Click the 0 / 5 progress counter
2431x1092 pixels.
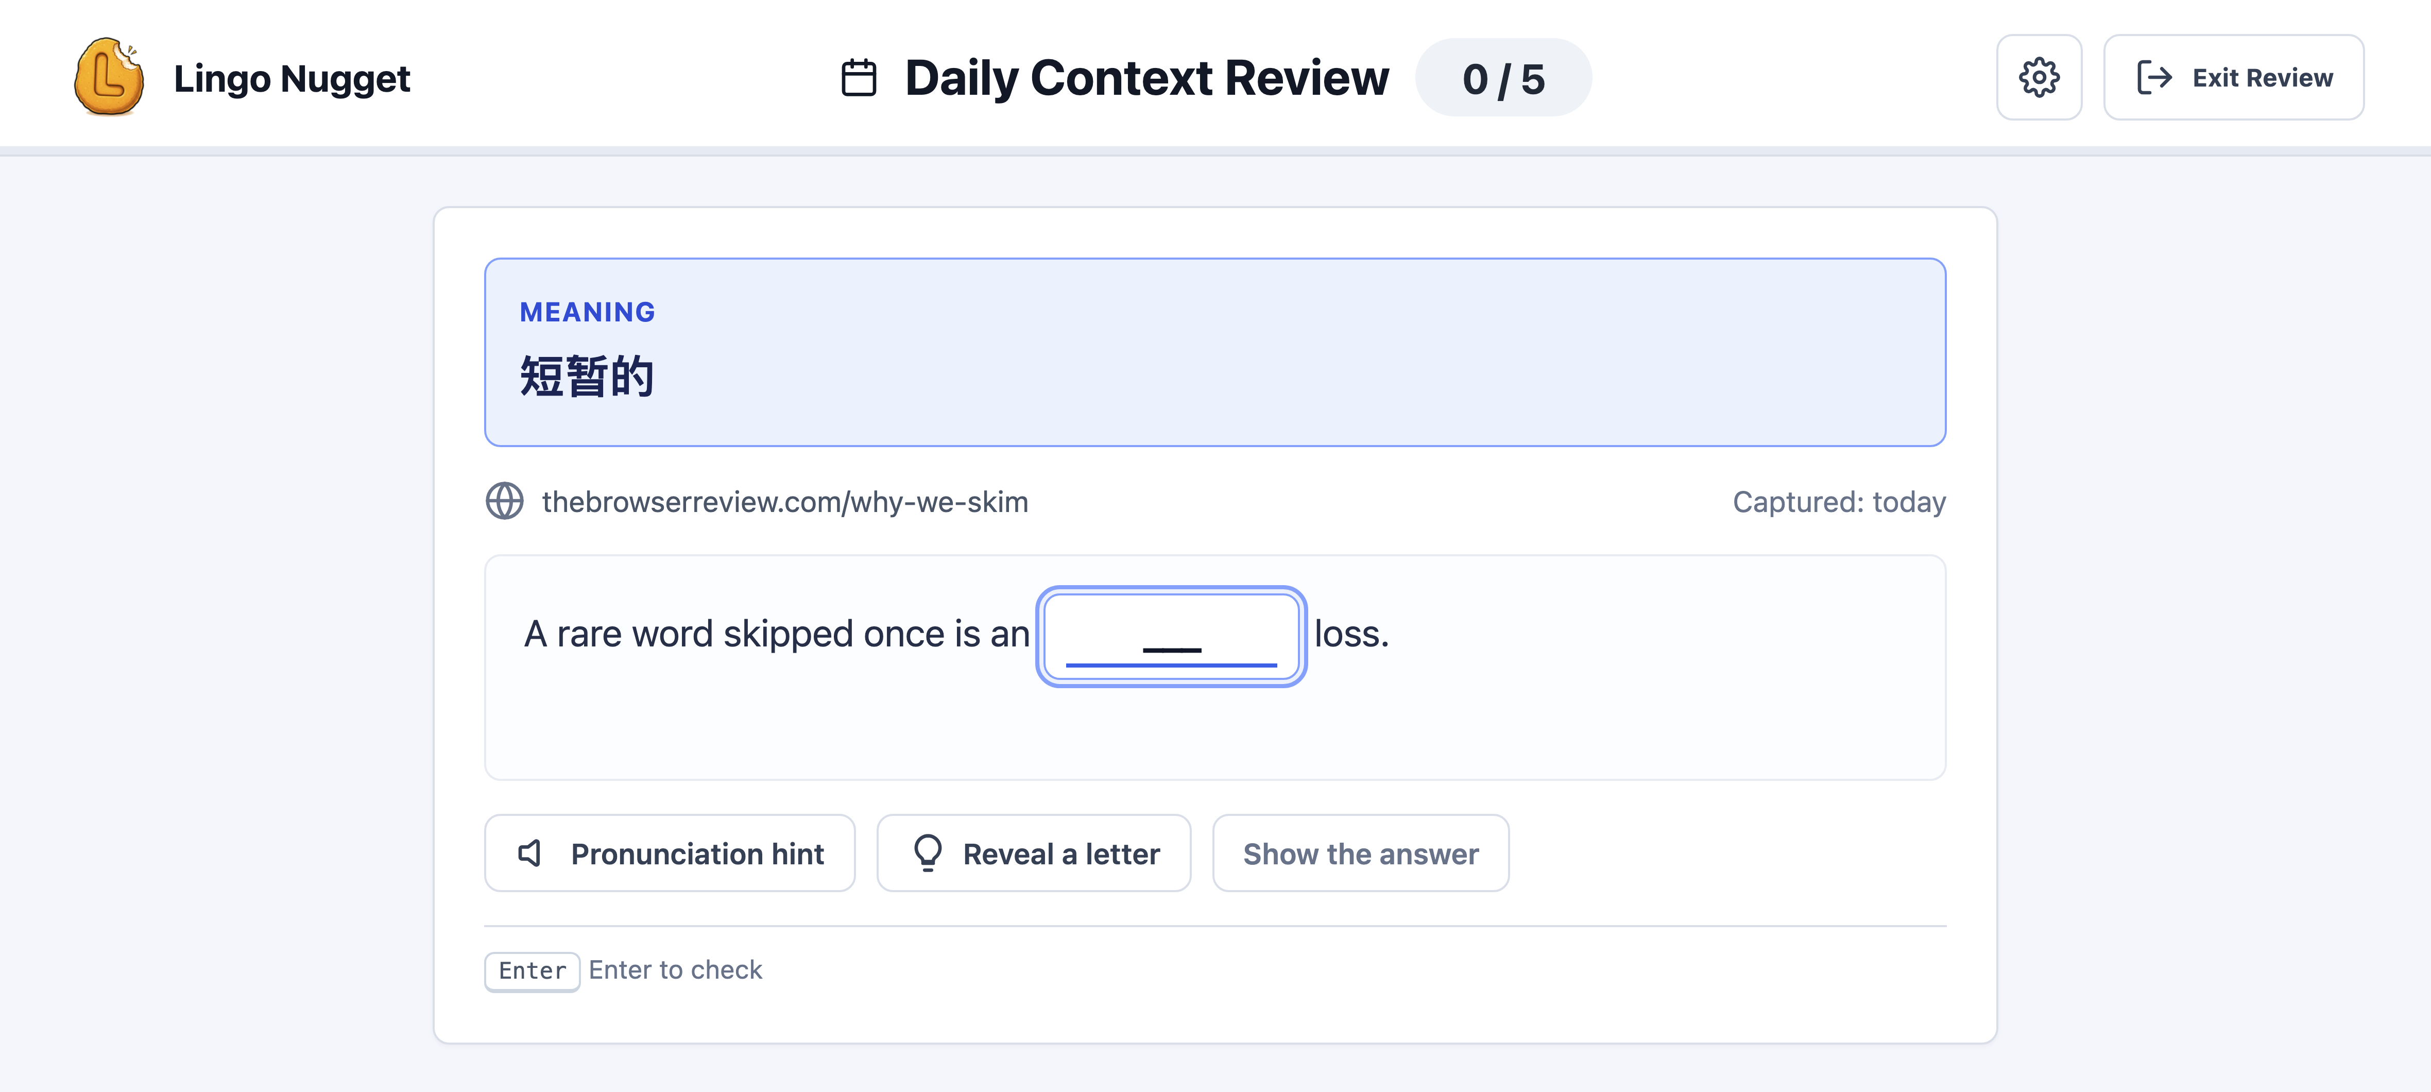pos(1503,77)
